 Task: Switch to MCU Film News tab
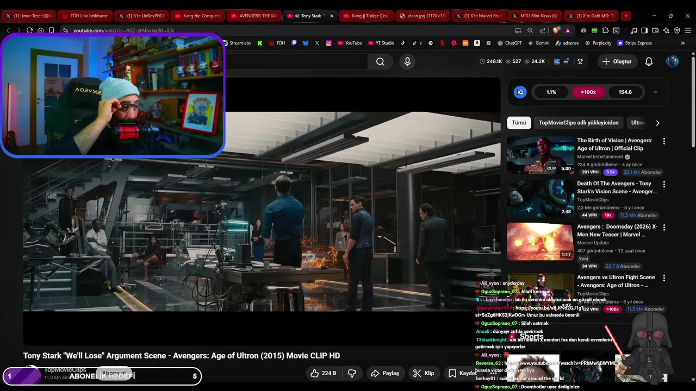(535, 16)
